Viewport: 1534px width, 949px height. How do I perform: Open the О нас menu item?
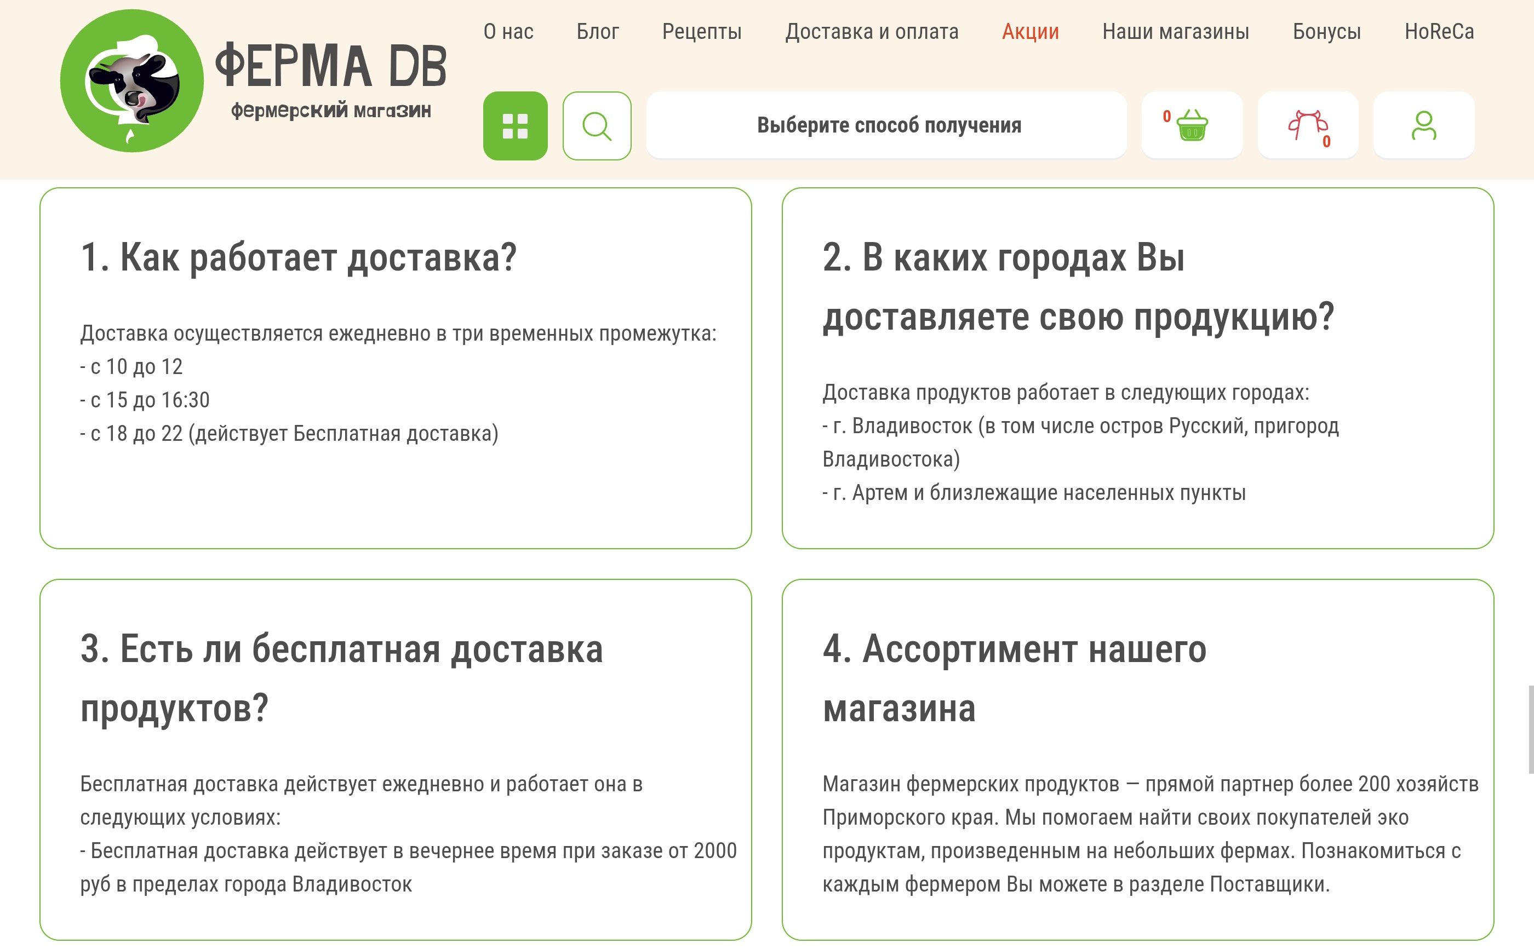pyautogui.click(x=508, y=31)
